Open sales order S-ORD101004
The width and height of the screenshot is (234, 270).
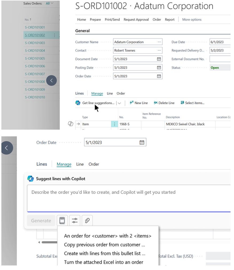35,50
